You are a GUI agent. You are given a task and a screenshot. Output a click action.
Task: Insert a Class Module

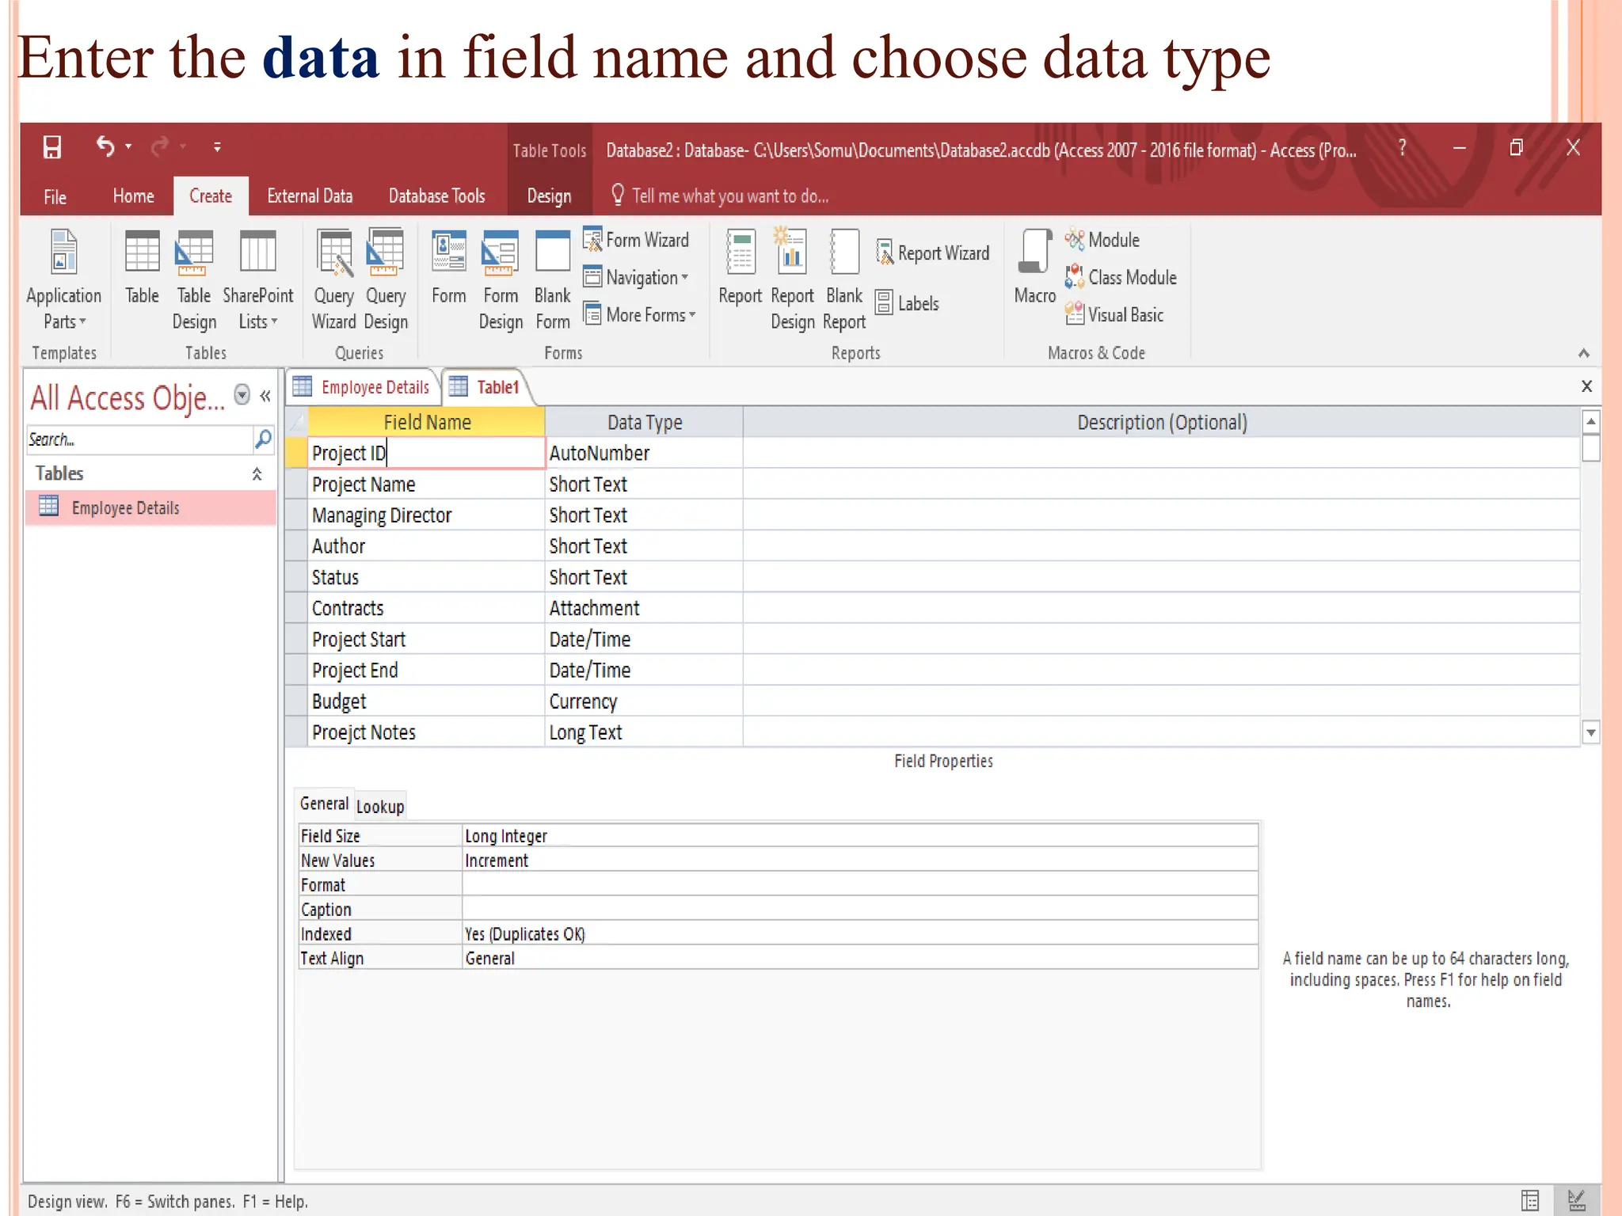click(1121, 277)
